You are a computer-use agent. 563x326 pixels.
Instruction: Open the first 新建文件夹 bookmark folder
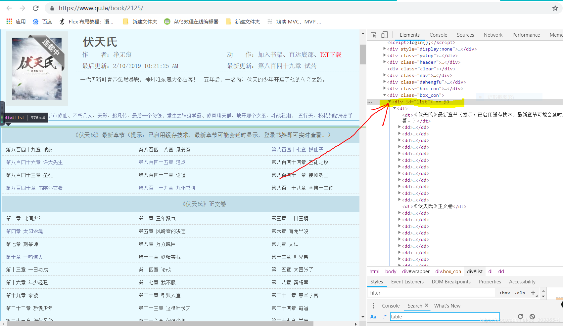[x=140, y=21]
